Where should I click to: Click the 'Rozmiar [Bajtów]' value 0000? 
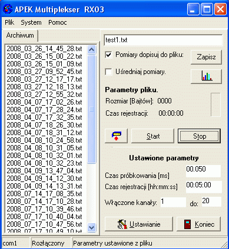tap(164, 101)
